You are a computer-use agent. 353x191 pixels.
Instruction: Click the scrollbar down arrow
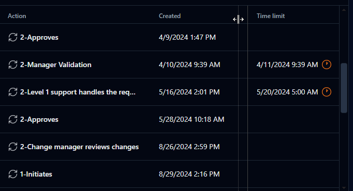tap(344, 187)
